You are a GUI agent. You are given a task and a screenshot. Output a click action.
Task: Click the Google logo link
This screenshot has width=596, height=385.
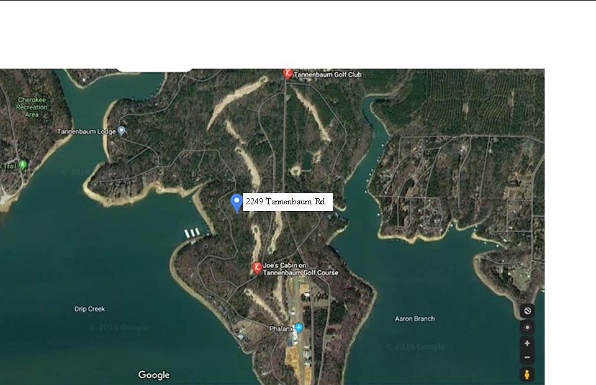pos(154,374)
